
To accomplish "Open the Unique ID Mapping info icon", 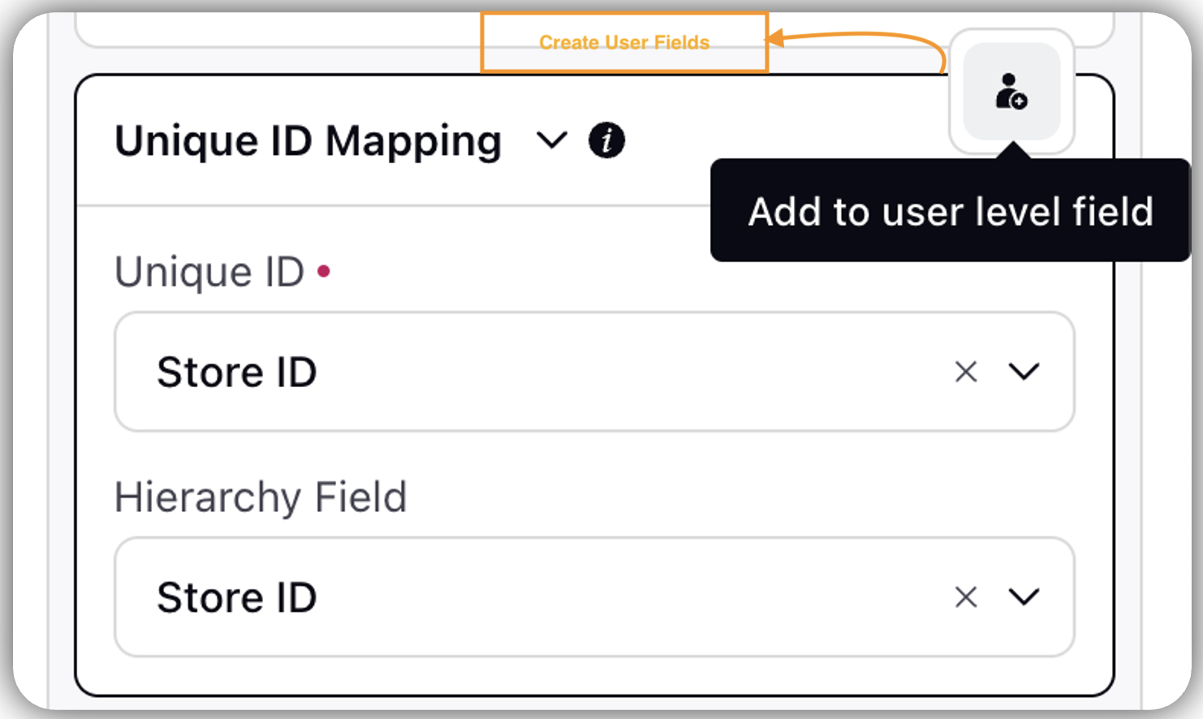I will coord(606,140).
